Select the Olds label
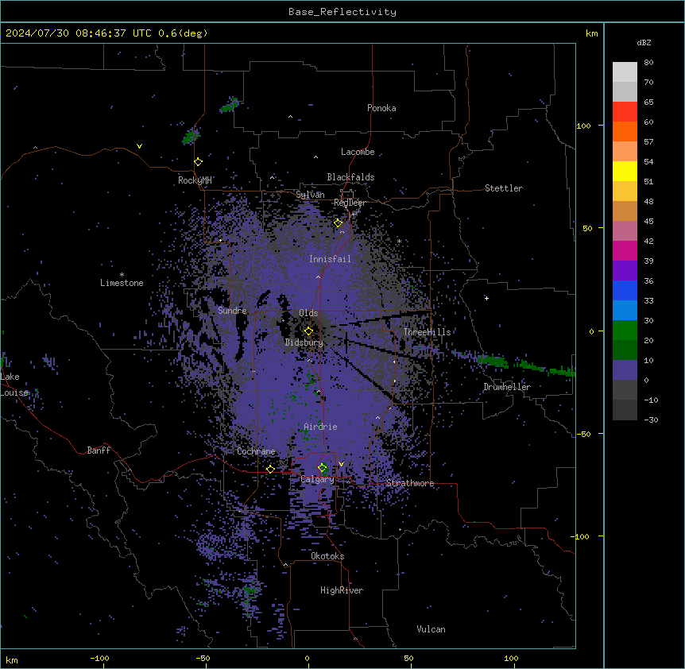Image resolution: width=685 pixels, height=669 pixels. [x=308, y=313]
